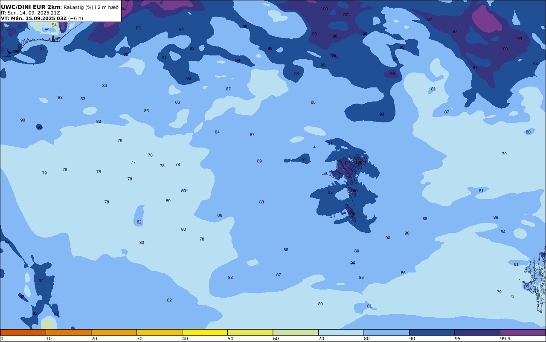546x342 pixels.
Task: Click the legend tick label "0"
Action: (2, 339)
